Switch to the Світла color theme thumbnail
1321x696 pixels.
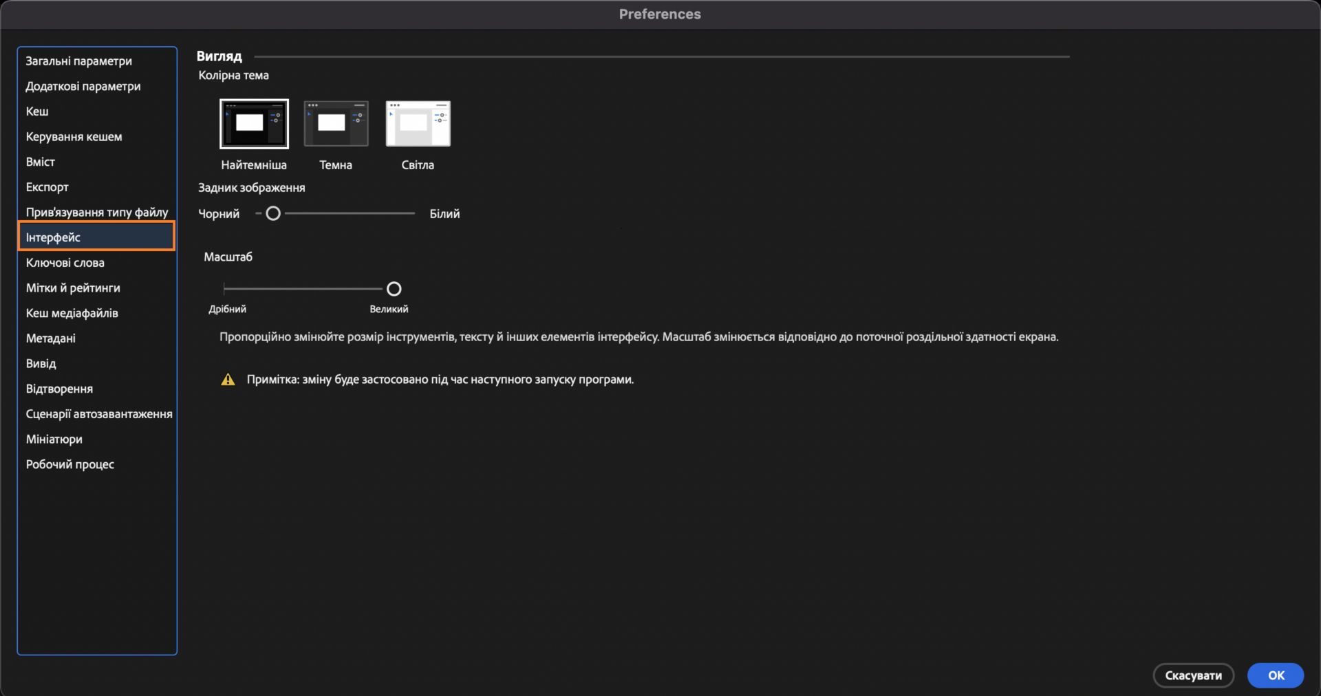tap(418, 124)
